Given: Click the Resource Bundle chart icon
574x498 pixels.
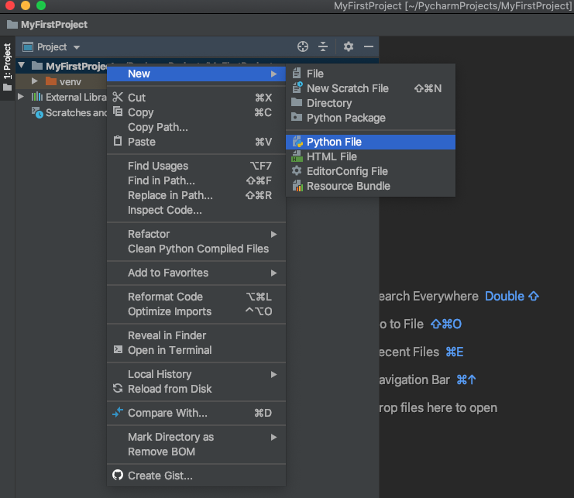Looking at the screenshot, I should point(297,186).
